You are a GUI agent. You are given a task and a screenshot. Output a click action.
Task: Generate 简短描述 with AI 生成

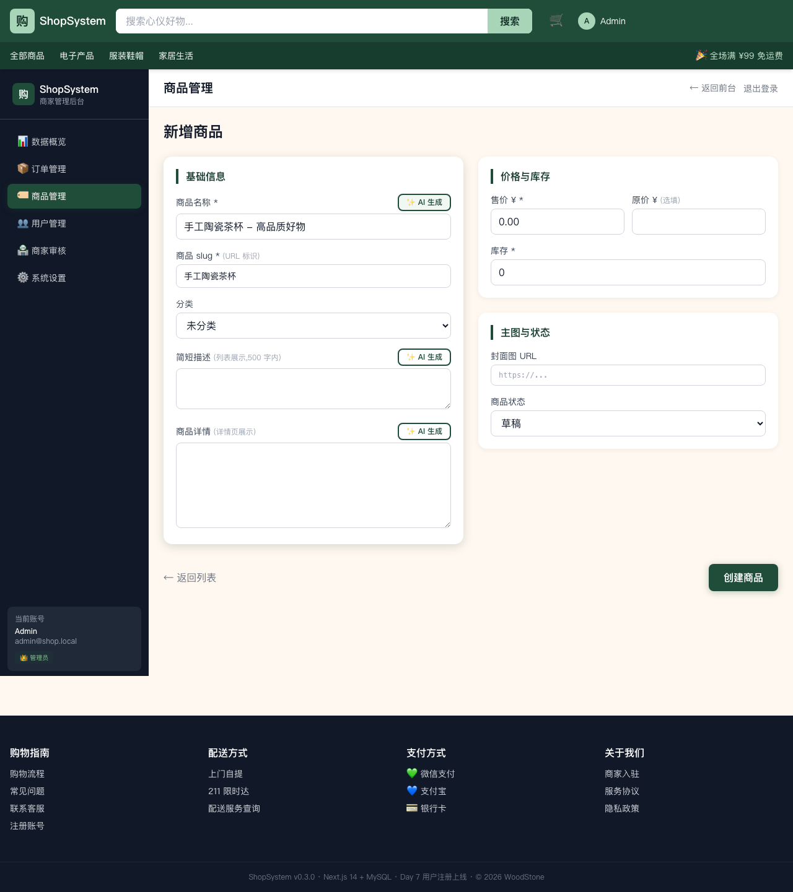[x=424, y=357]
